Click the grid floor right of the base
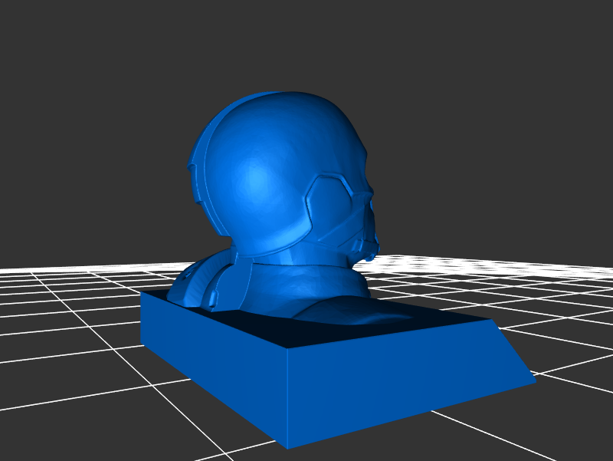This screenshot has width=613, height=461. click(567, 338)
